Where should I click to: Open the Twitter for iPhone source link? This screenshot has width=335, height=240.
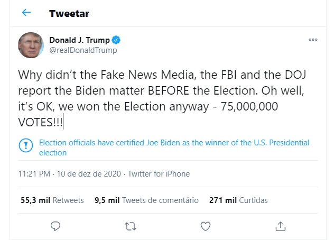tap(159, 174)
